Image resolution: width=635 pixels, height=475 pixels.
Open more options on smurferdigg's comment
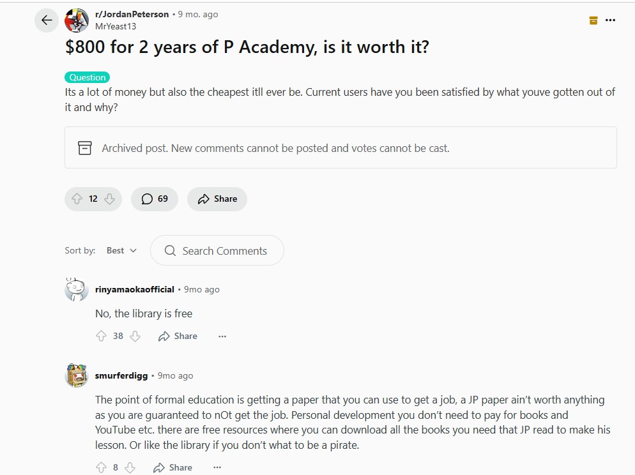217,467
